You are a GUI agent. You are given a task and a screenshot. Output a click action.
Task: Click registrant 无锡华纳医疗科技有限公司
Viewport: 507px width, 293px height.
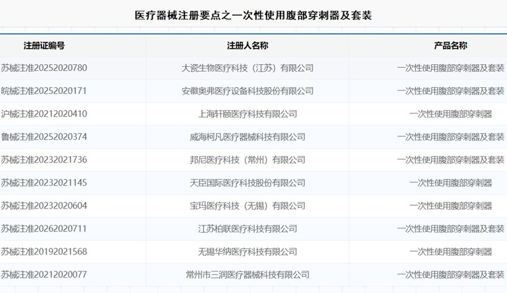click(247, 251)
